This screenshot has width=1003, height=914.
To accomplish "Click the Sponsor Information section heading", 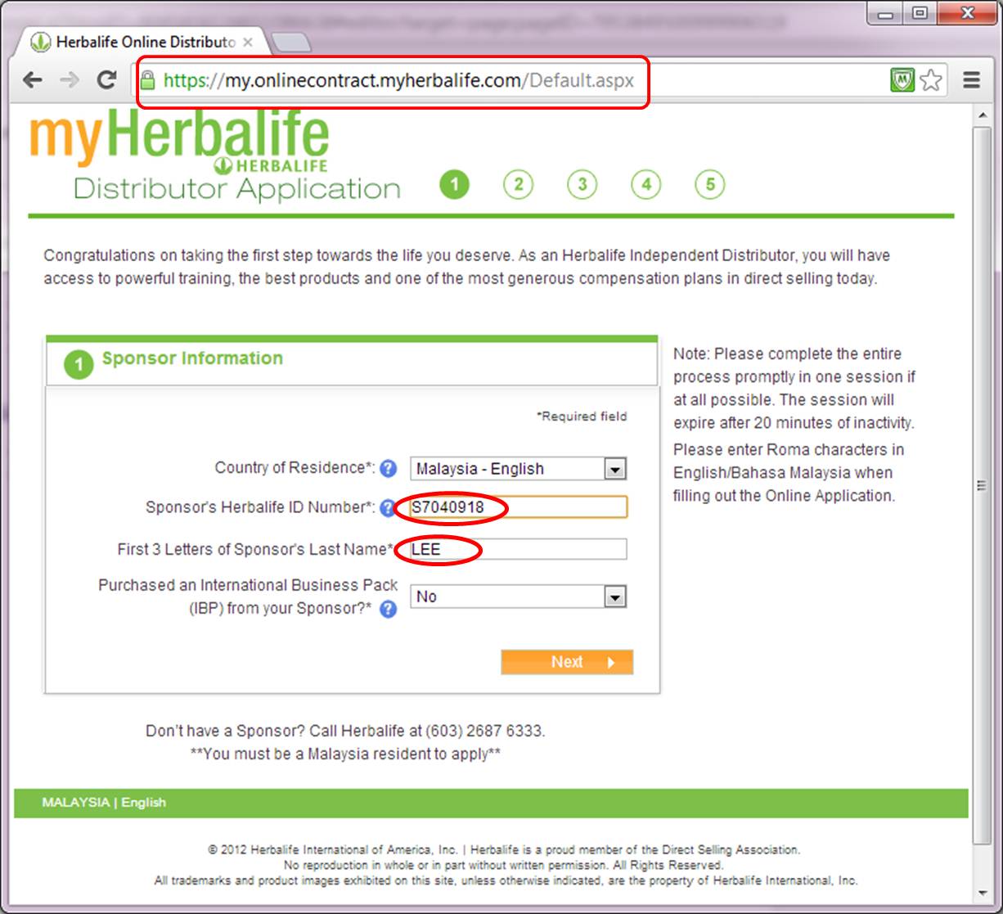I will [x=192, y=358].
